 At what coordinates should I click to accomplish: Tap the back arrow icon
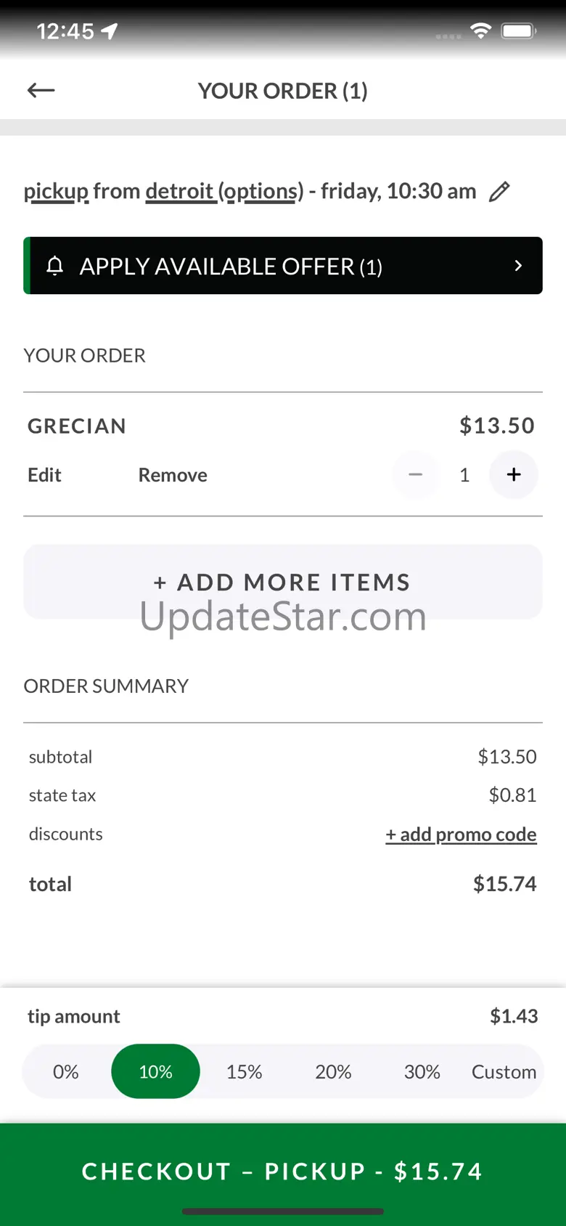[x=41, y=90]
